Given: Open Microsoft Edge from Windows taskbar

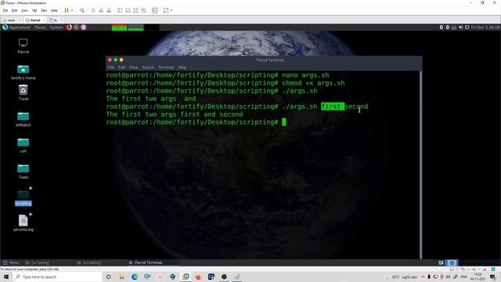Looking at the screenshot, I should click(x=134, y=277).
